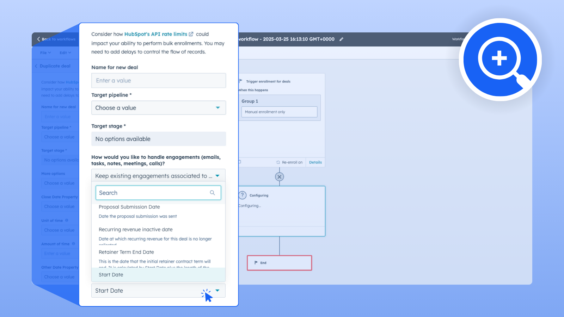Open the File menu

[x=45, y=53]
